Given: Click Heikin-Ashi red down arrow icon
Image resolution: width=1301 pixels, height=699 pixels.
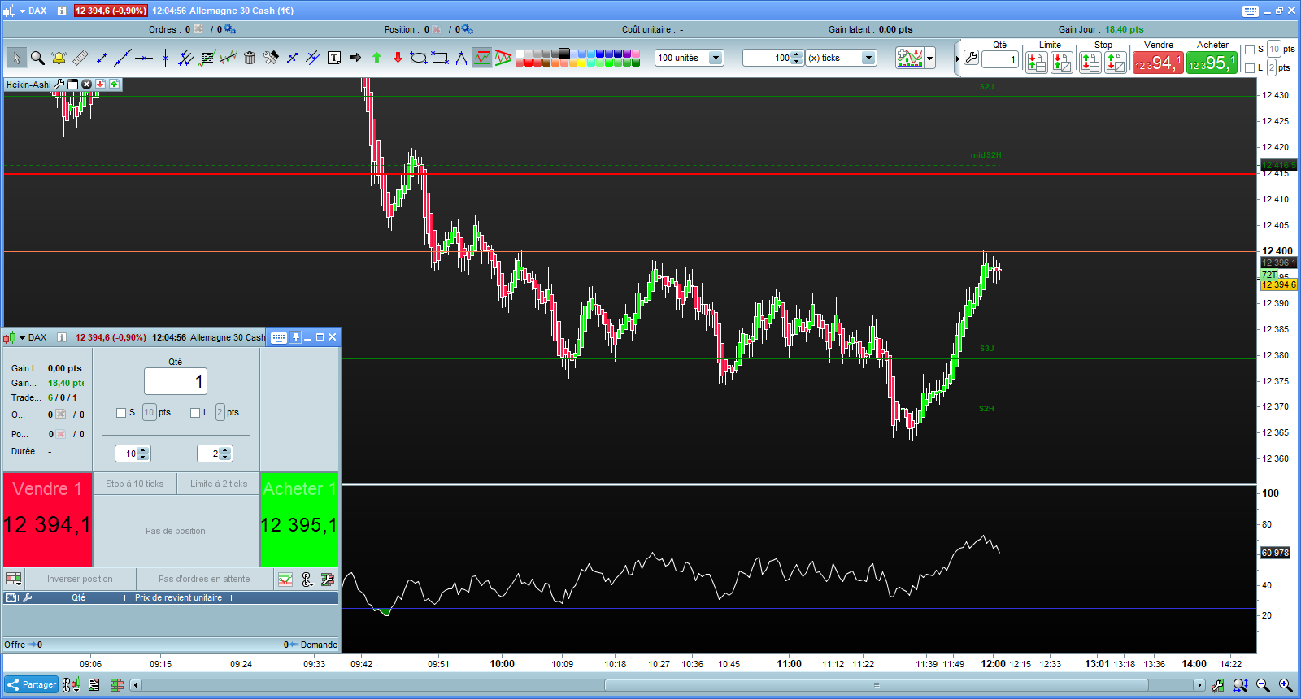Looking at the screenshot, I should click(x=100, y=84).
